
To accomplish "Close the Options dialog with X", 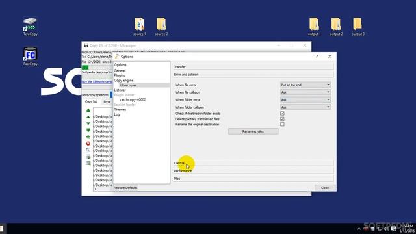I will click(330, 57).
